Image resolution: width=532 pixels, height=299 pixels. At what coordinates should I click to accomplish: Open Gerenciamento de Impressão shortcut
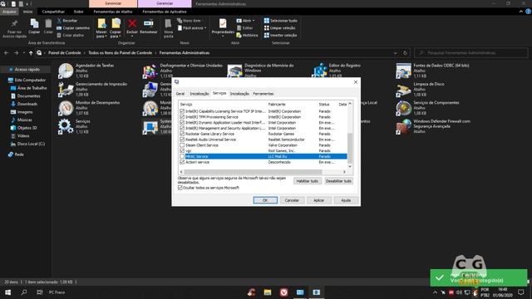coord(92,89)
